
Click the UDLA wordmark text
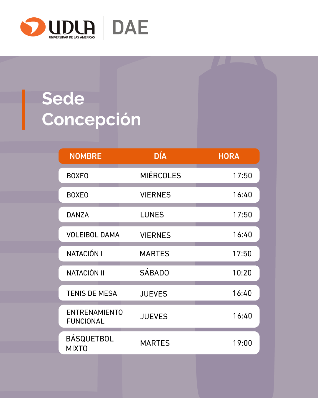click(x=72, y=27)
